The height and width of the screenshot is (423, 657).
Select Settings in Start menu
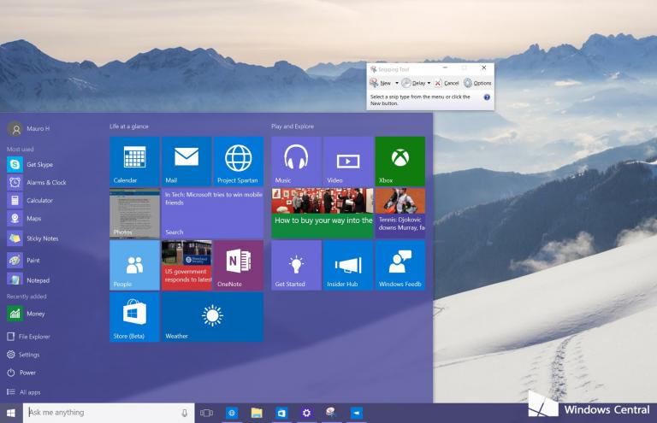[x=29, y=355]
